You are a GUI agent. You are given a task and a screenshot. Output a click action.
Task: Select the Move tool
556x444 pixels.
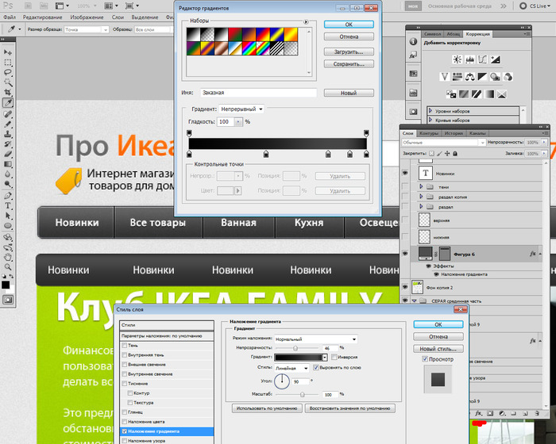(x=7, y=52)
